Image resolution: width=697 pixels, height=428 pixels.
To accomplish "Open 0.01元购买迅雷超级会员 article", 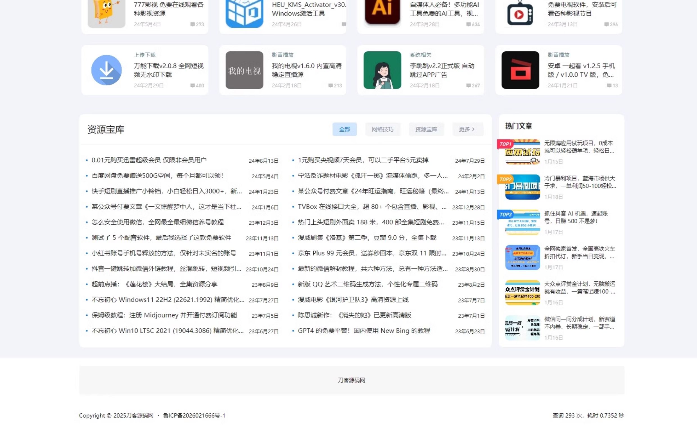I will coord(149,160).
